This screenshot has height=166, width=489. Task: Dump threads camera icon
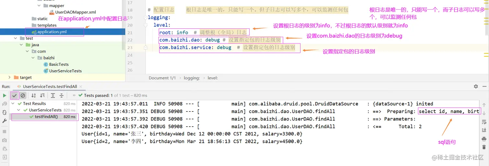pyautogui.click(x=5, y=140)
